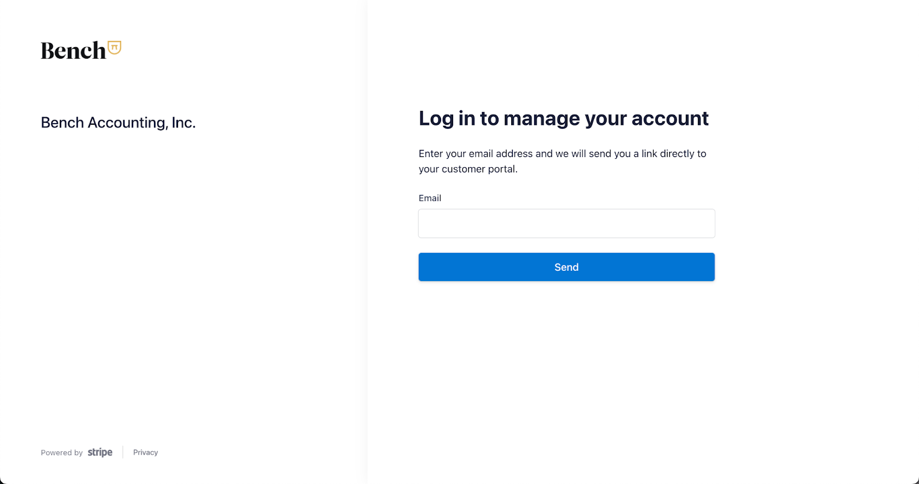Click "Inc." in the company name
The height and width of the screenshot is (484, 919).
[x=184, y=122]
